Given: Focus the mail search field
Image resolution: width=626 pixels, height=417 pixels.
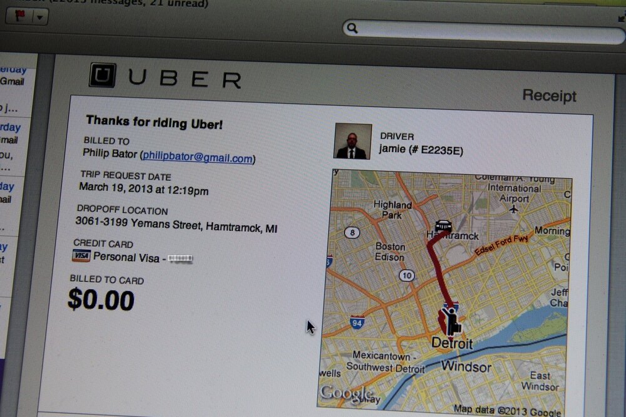Looking at the screenshot, I should [483, 31].
